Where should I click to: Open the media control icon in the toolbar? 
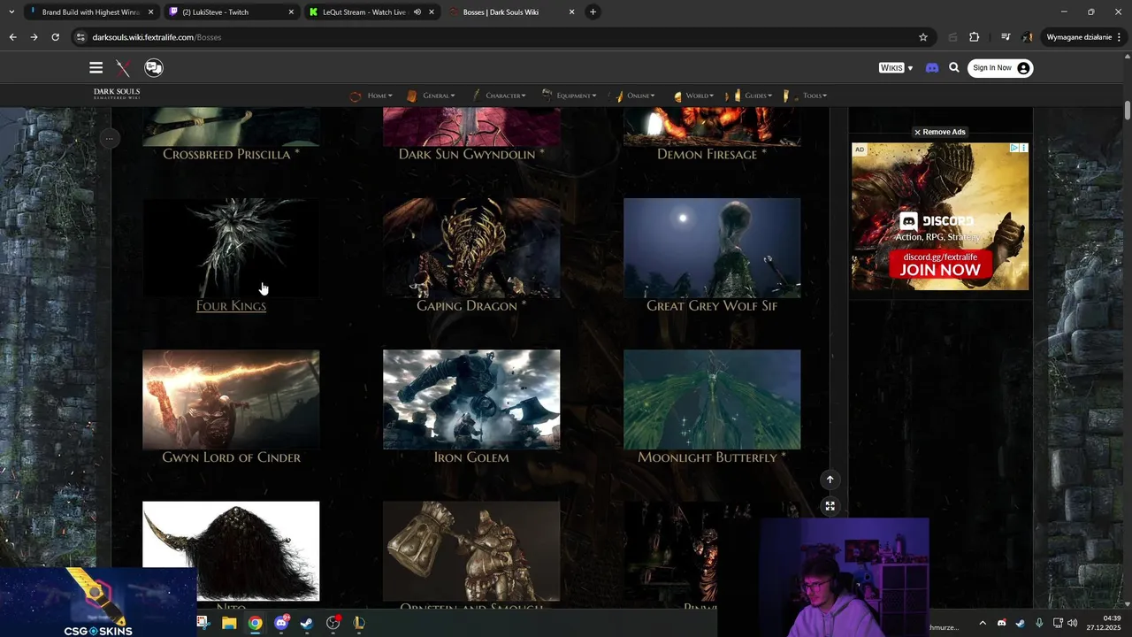1006,37
